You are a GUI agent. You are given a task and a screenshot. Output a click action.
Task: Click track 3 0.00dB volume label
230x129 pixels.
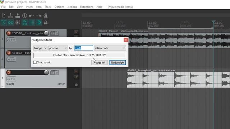10,84
